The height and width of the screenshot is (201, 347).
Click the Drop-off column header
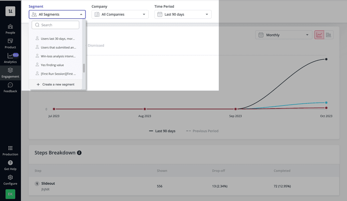pos(219,171)
